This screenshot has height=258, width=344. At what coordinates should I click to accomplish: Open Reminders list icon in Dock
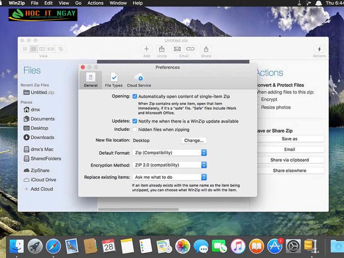click(x=146, y=246)
